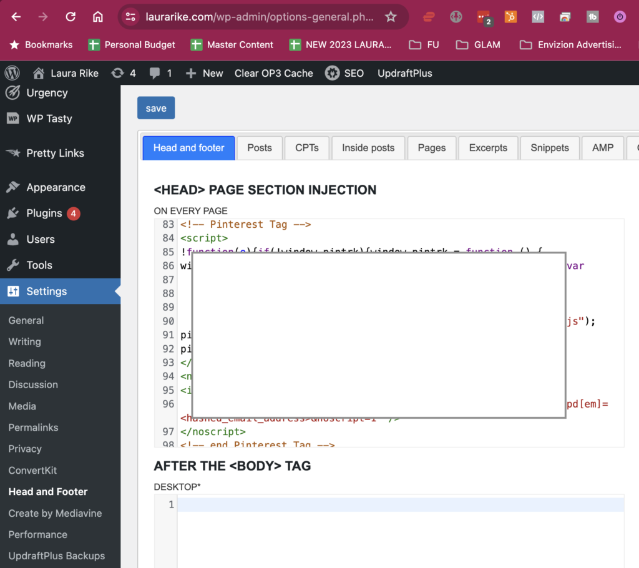
Task: Open Plugins menu in sidebar
Action: (44, 213)
